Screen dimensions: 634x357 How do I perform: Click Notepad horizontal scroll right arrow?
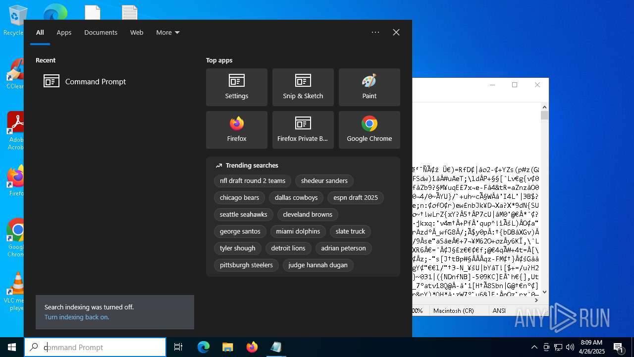point(537,300)
